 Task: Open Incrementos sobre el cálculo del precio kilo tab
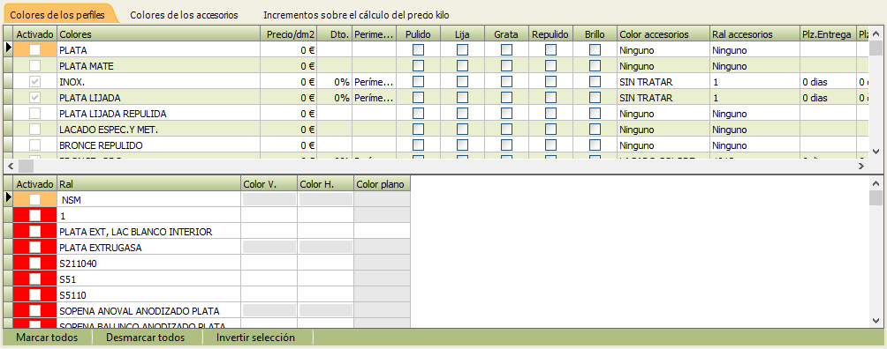[x=356, y=15]
